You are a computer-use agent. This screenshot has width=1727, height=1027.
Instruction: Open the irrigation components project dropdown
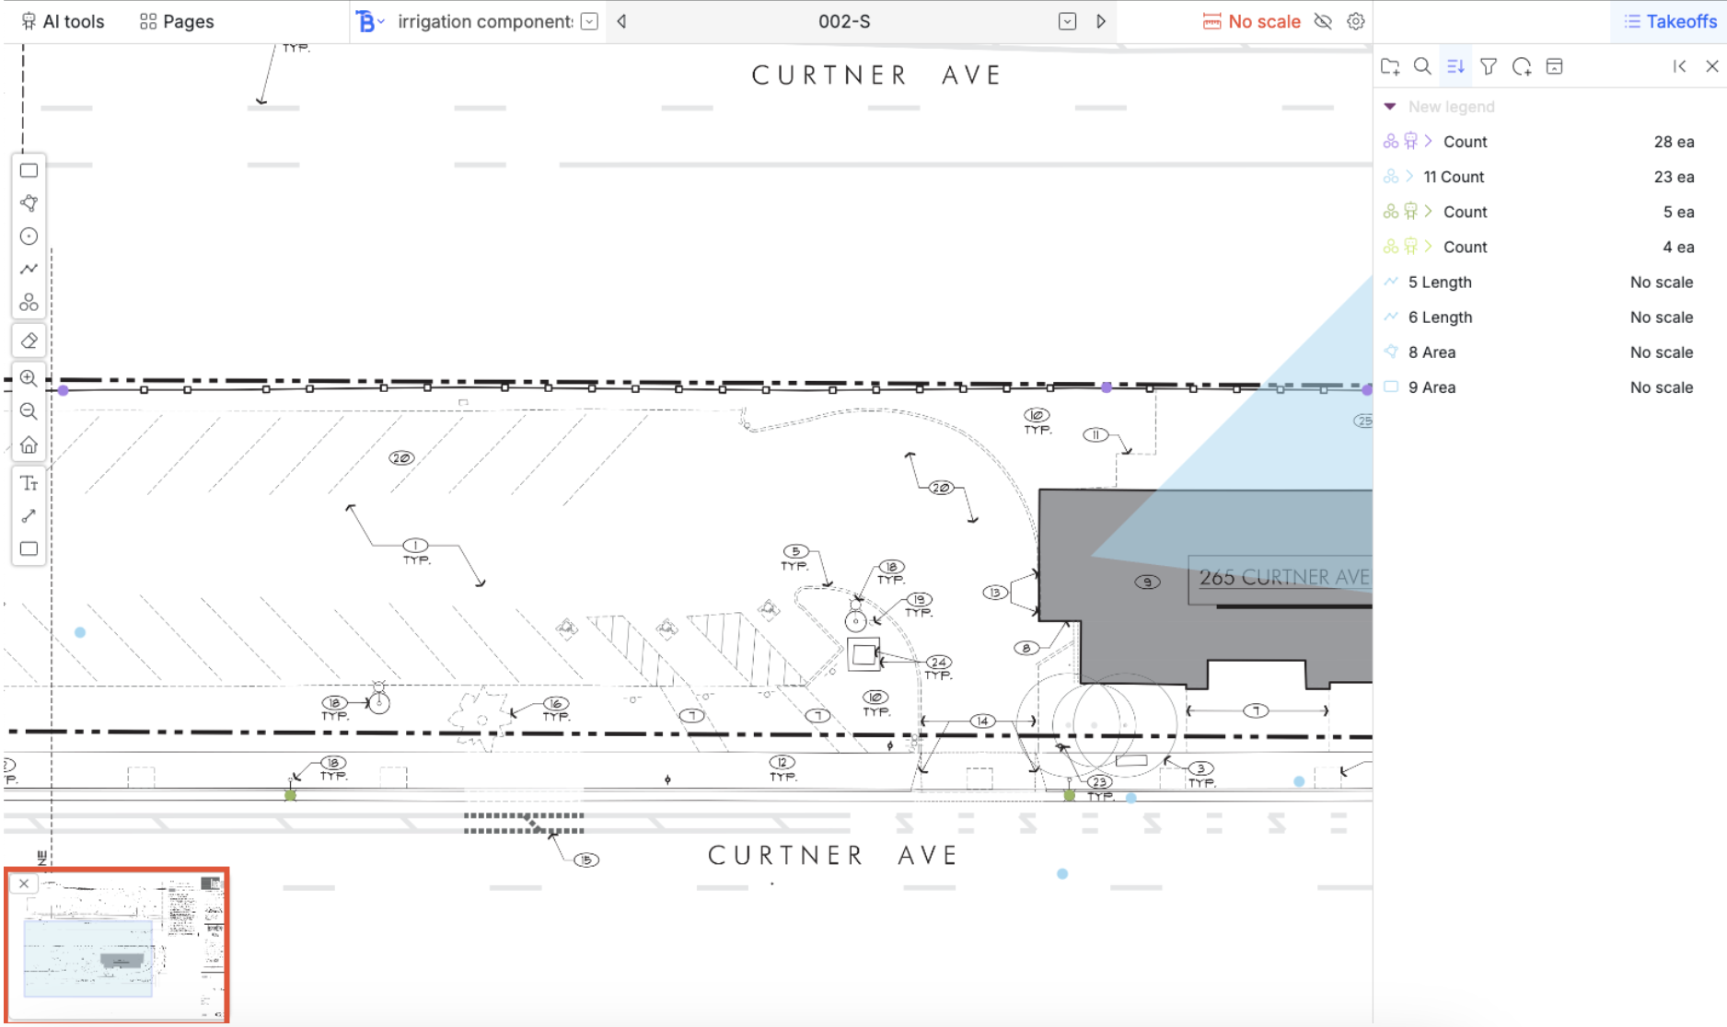point(590,21)
